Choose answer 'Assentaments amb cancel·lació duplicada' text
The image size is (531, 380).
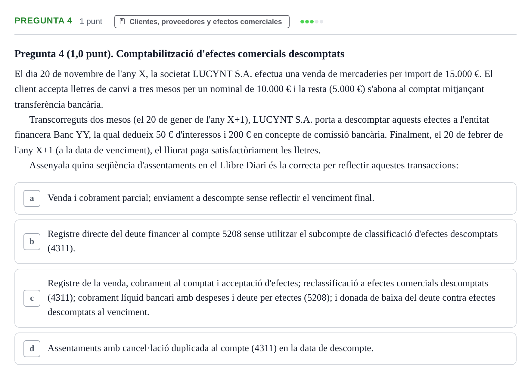pos(210,348)
